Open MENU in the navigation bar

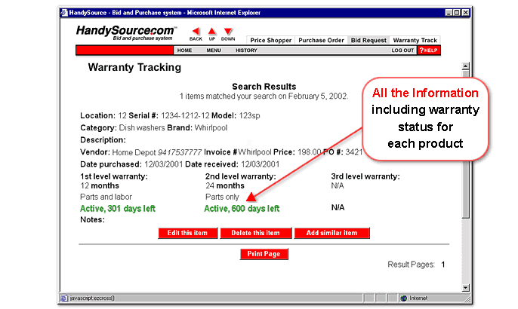[x=214, y=50]
